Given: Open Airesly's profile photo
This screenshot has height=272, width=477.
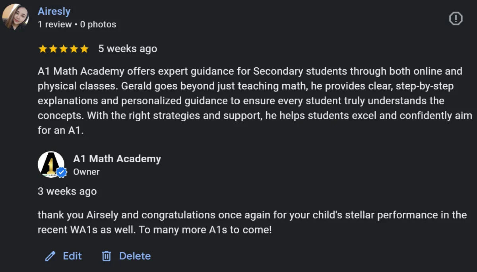Looking at the screenshot, I should pyautogui.click(x=16, y=17).
